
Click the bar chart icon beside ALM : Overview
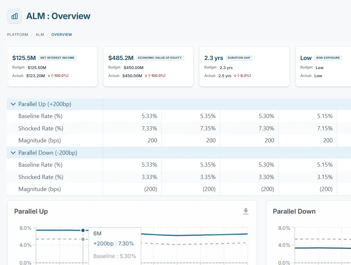pos(15,16)
